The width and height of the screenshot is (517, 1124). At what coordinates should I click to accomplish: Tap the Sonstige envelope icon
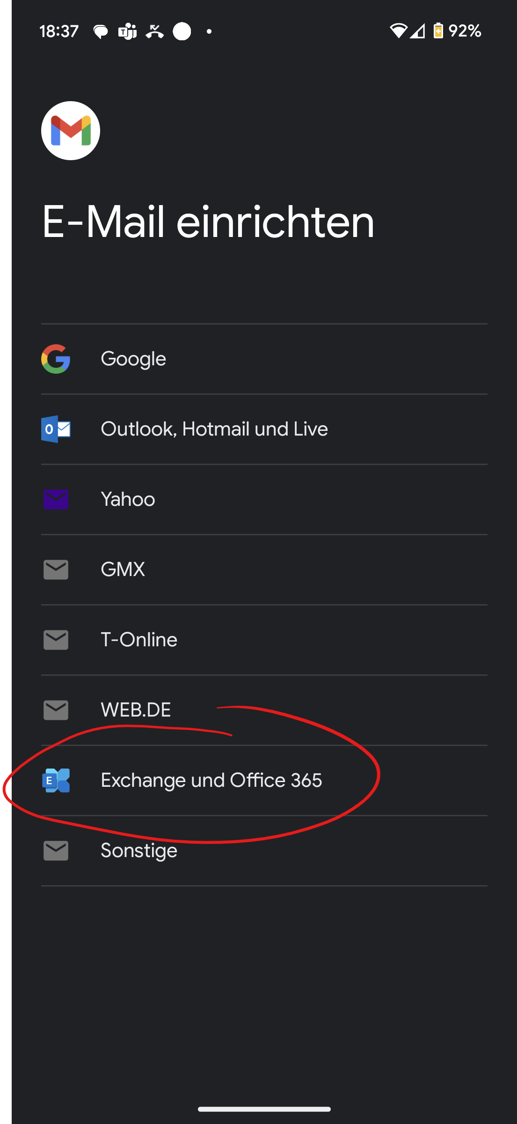[x=56, y=850]
